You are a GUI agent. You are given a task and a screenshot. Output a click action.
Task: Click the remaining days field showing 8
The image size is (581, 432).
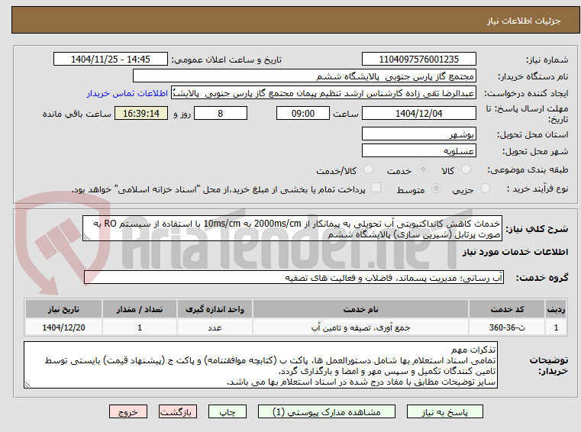pyautogui.click(x=221, y=114)
